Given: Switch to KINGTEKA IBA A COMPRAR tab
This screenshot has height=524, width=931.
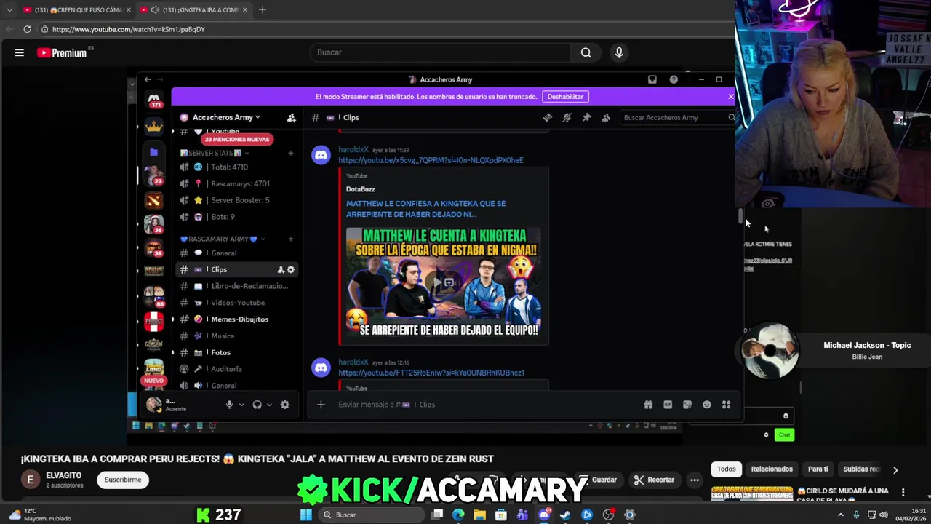Looking at the screenshot, I should [194, 9].
